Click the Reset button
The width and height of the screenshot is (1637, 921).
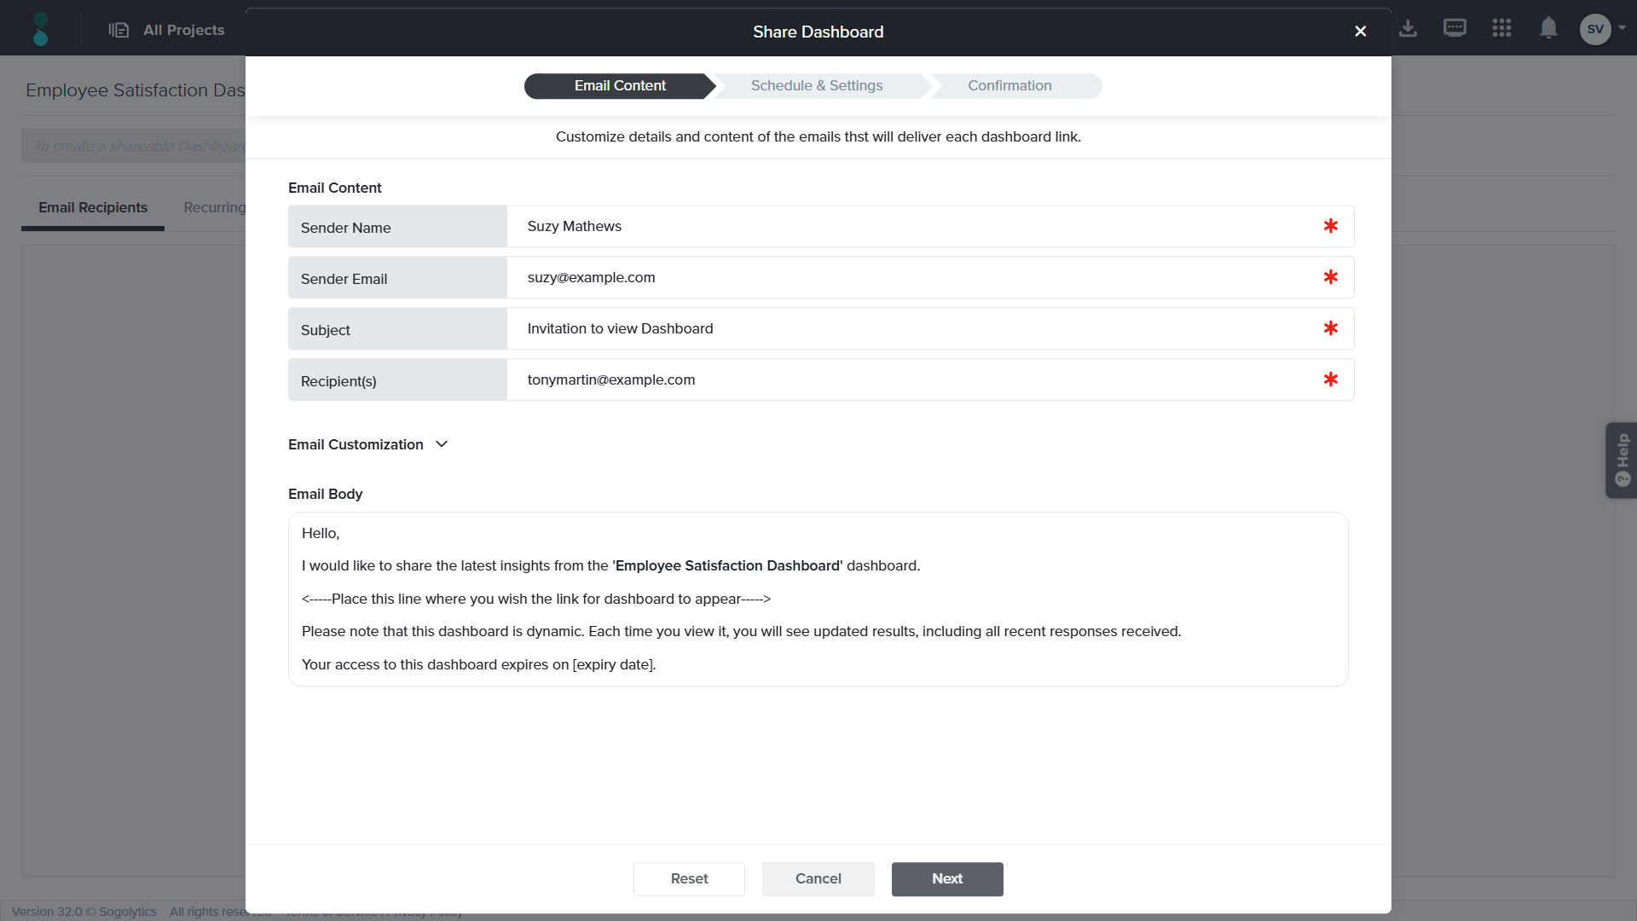click(x=689, y=878)
